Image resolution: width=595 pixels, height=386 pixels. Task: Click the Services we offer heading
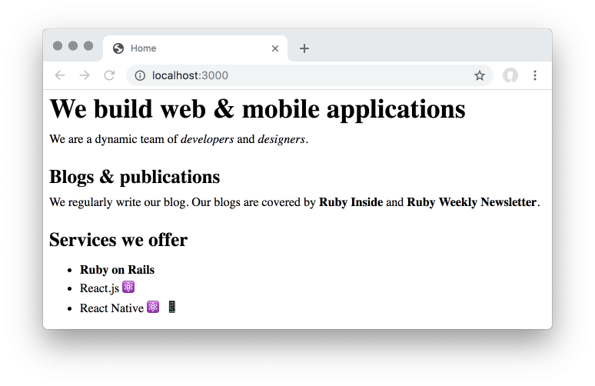pyautogui.click(x=118, y=240)
